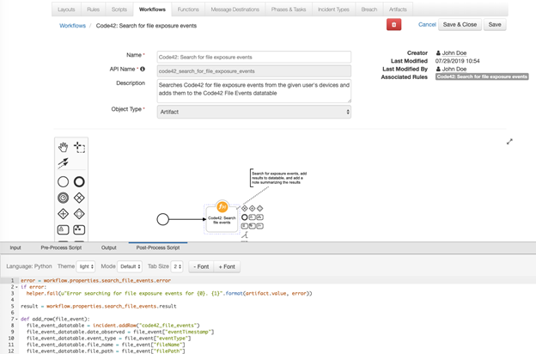The image size is (536, 354).
Task: Append exclusive gateway from context pad
Action: point(245,208)
